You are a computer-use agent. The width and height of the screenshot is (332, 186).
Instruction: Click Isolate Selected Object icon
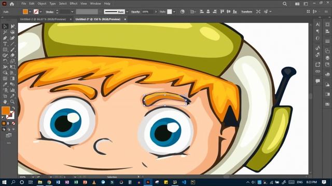(x=258, y=11)
